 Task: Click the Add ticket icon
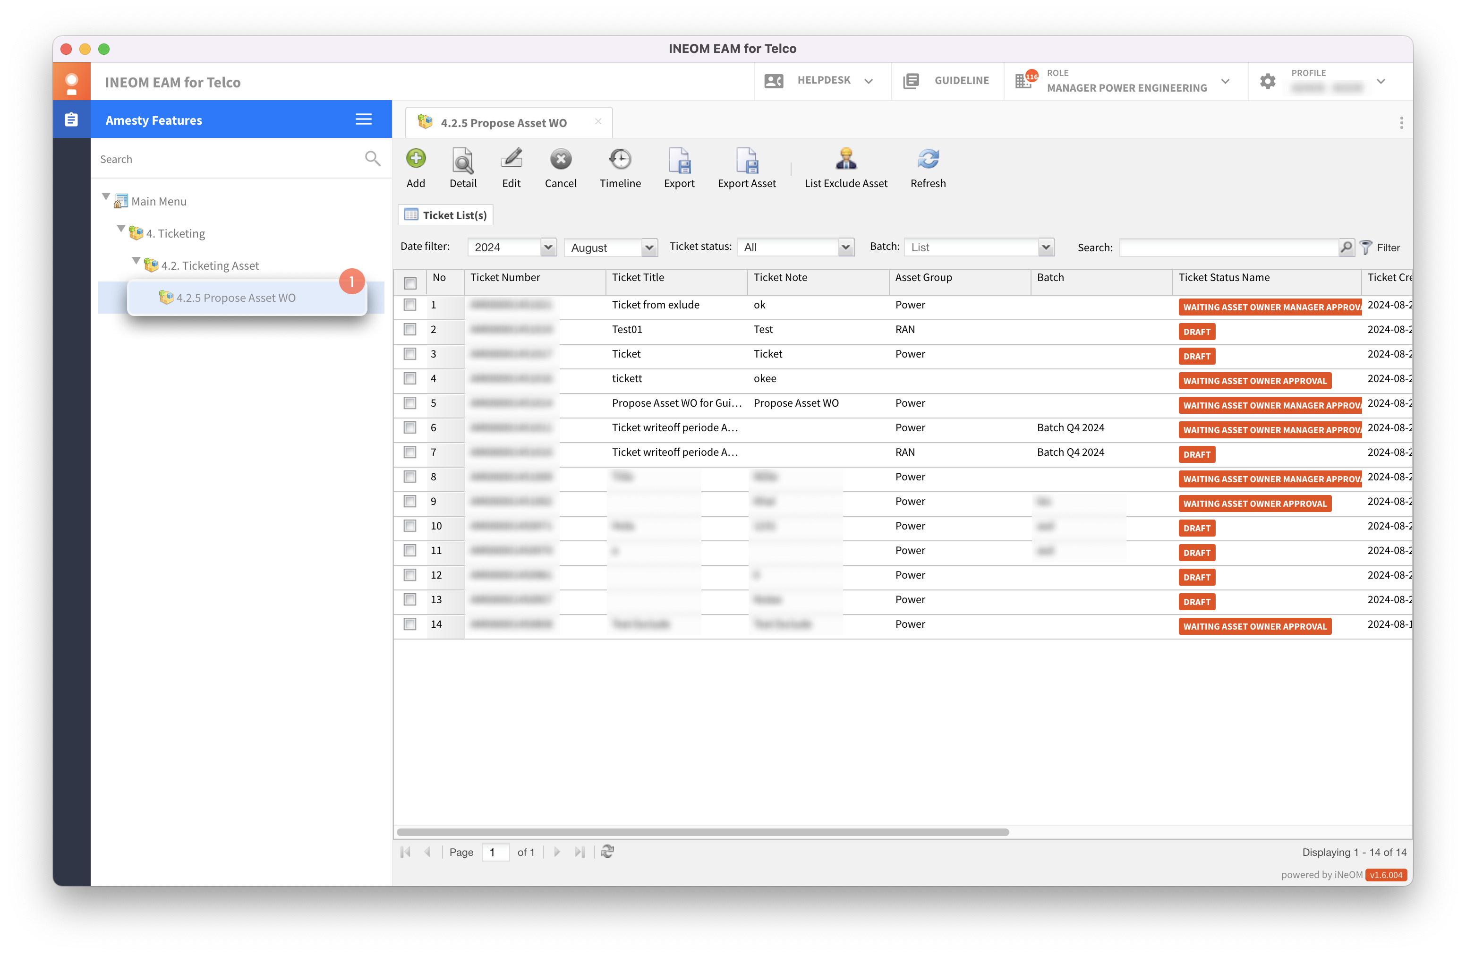click(416, 159)
